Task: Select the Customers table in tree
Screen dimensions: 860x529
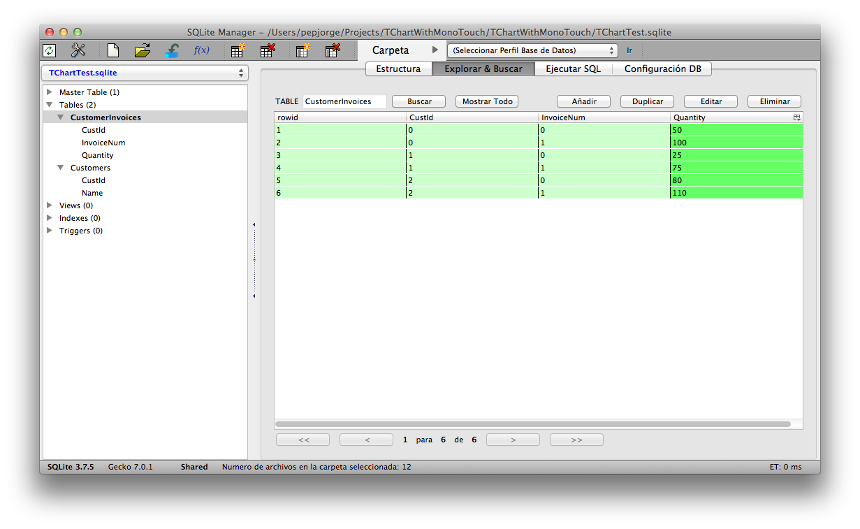Action: pos(90,168)
